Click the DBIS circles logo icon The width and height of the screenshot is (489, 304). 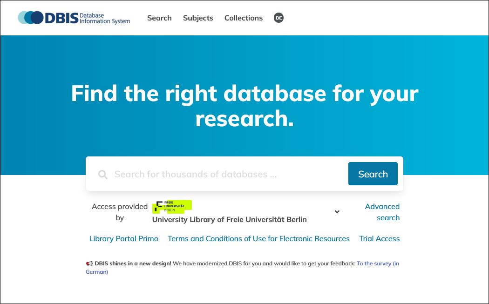(30, 18)
